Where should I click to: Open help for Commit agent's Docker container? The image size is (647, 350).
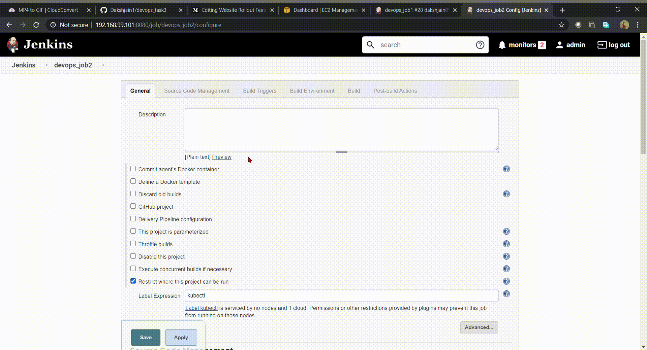(x=506, y=169)
